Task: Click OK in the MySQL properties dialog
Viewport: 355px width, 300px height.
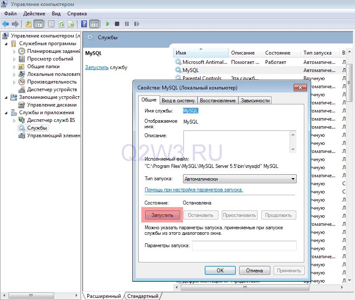Action: pyautogui.click(x=220, y=270)
